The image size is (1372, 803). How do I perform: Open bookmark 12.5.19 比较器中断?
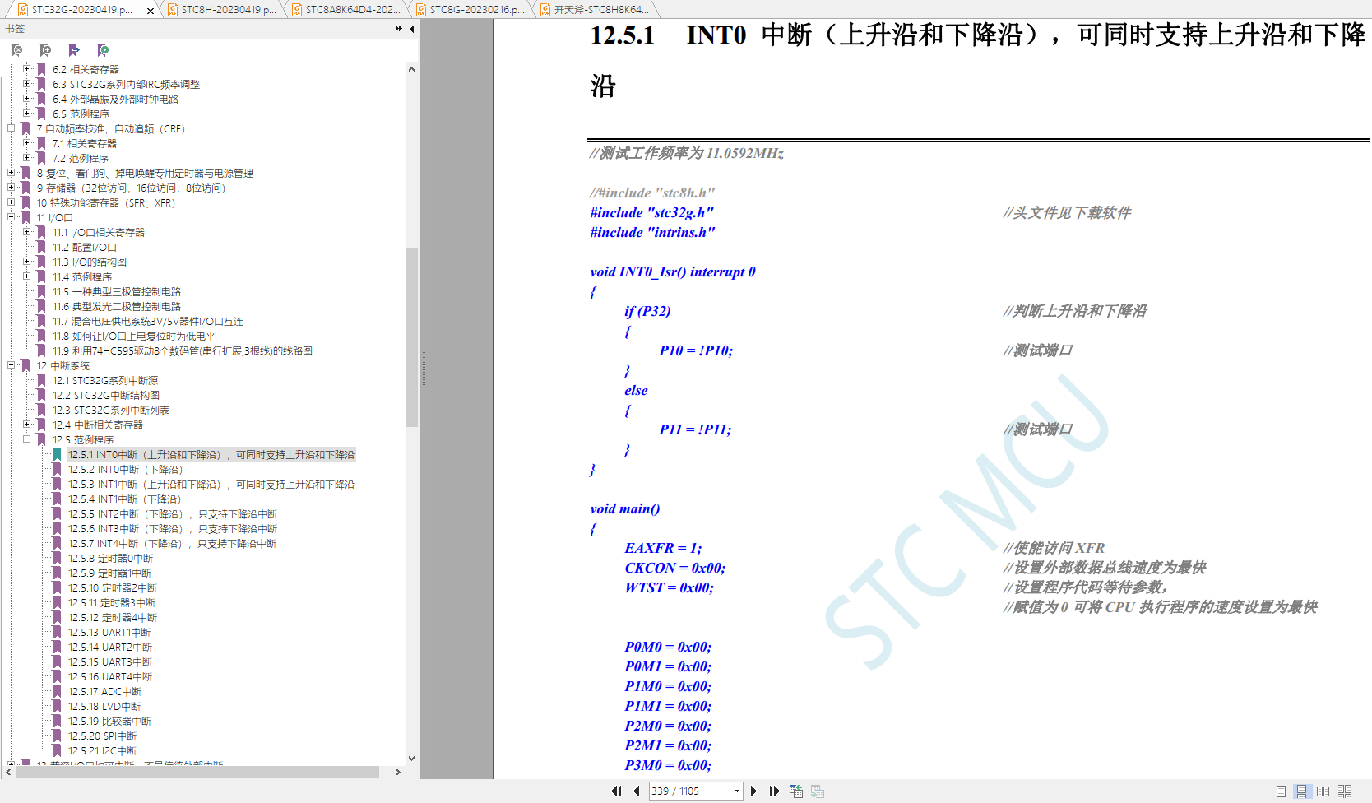[x=110, y=722]
